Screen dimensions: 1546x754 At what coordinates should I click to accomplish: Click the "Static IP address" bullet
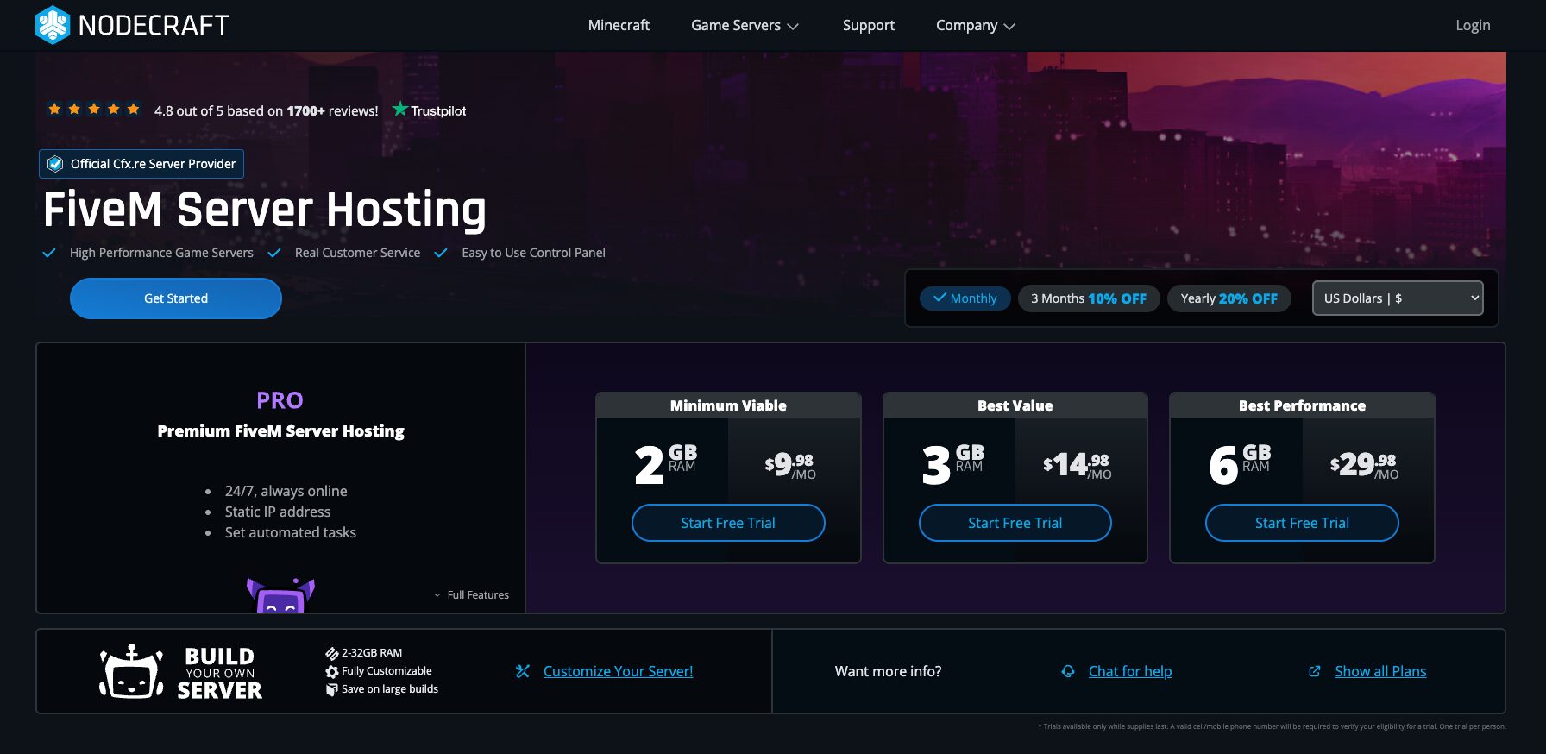coord(278,512)
